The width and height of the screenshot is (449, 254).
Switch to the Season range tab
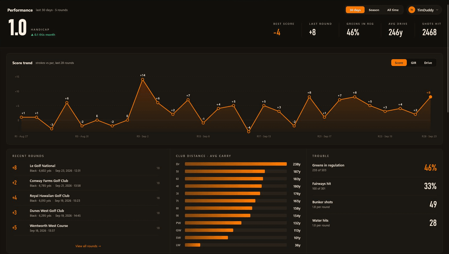(x=374, y=10)
